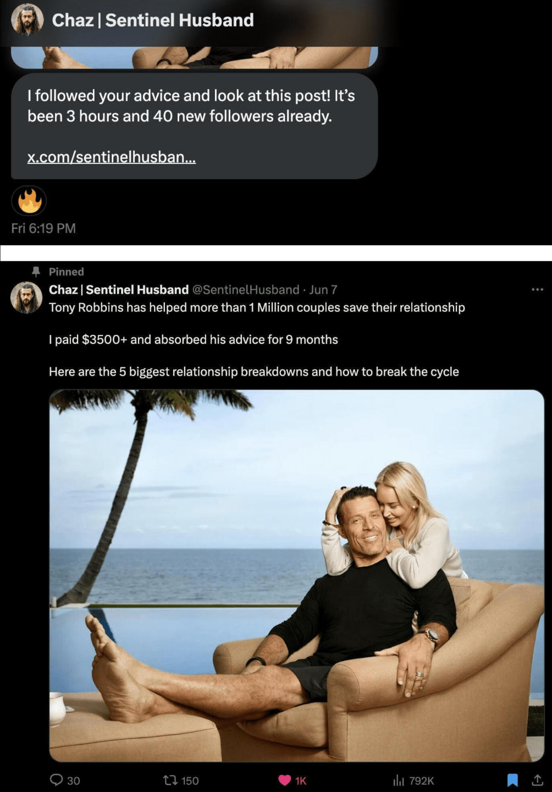Unlike the tweet via the pink heart

(285, 780)
